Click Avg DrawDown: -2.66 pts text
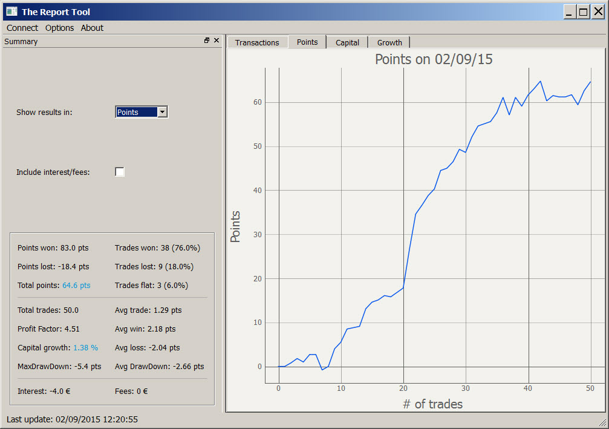Image resolution: width=609 pixels, height=429 pixels. click(159, 367)
